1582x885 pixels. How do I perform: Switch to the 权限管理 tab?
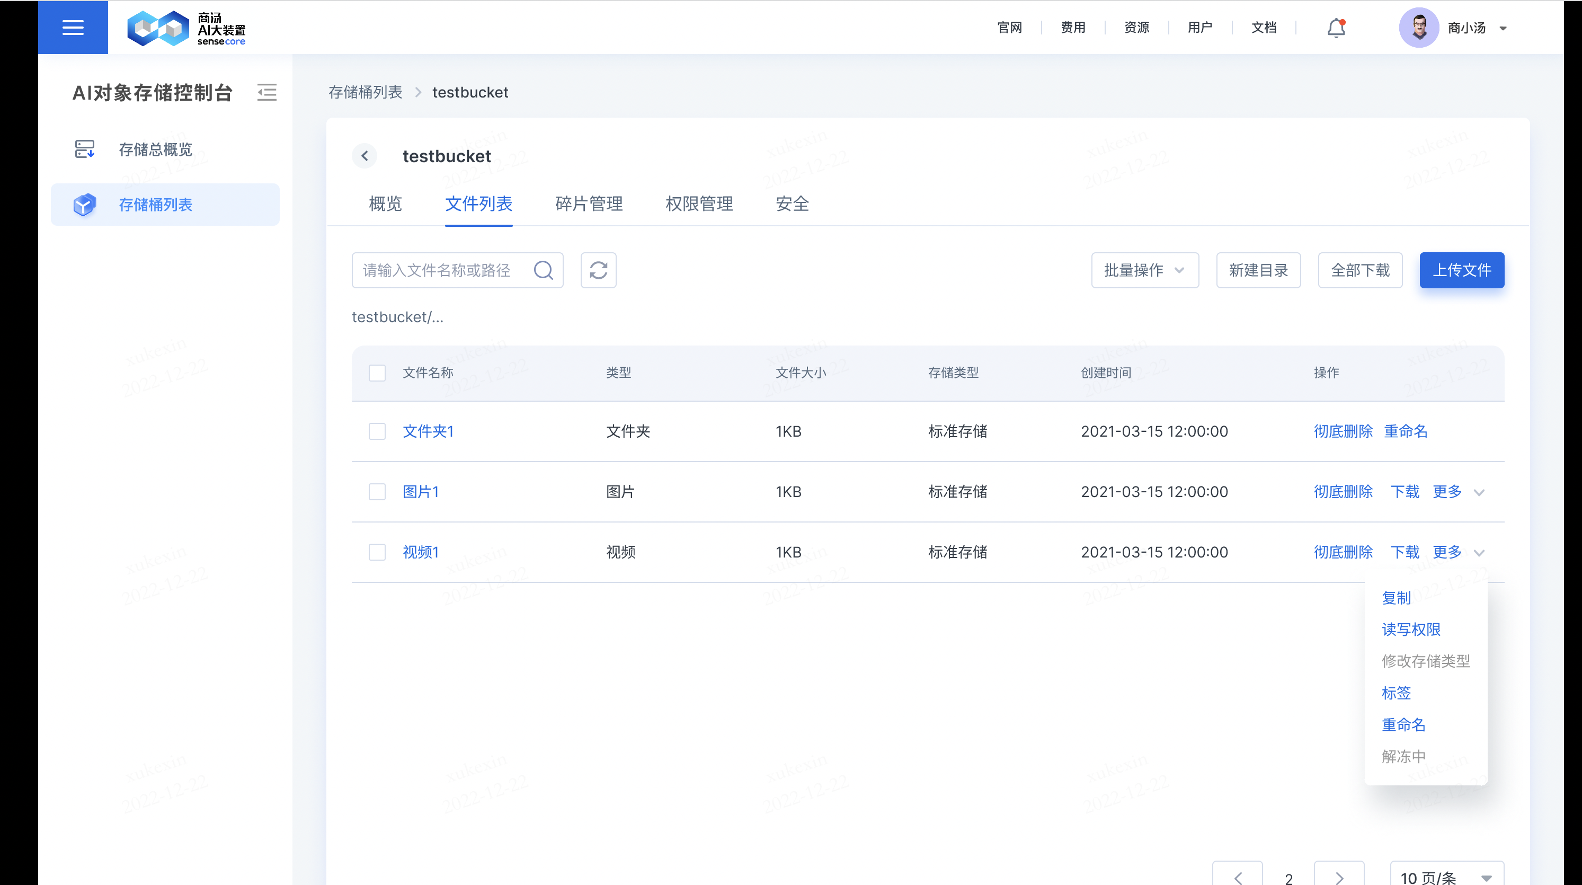699,204
